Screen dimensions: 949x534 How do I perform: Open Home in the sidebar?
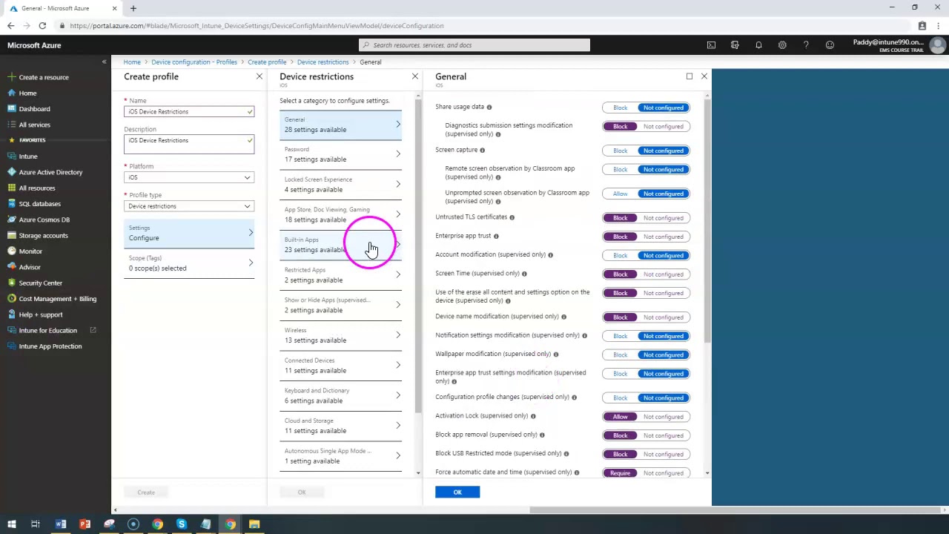click(x=27, y=93)
